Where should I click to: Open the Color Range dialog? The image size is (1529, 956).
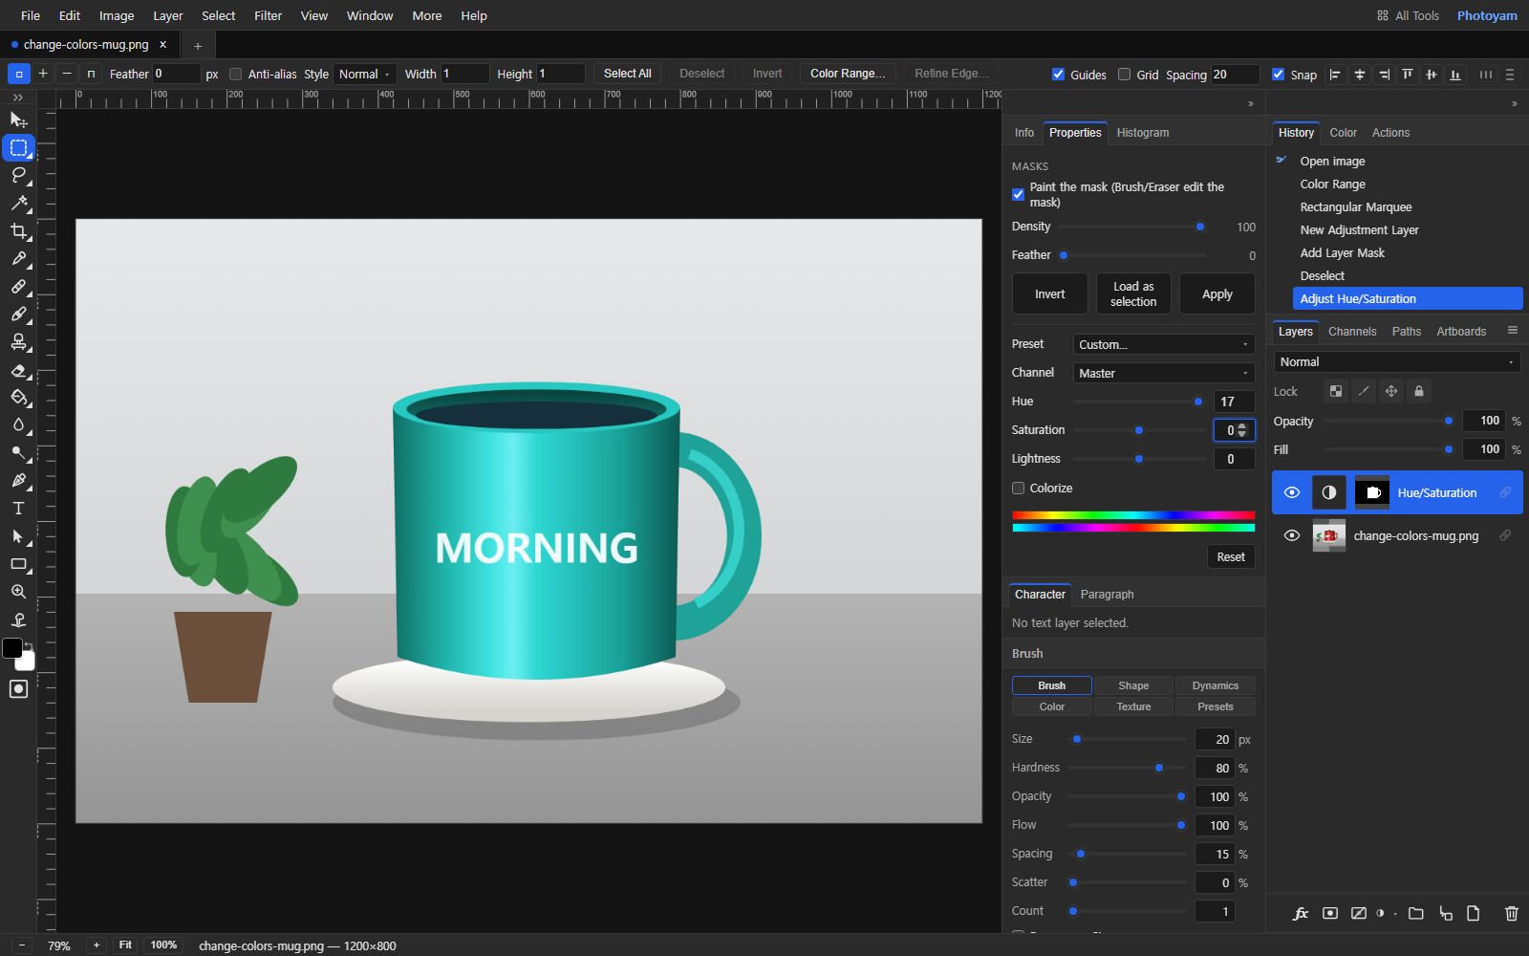click(x=847, y=74)
